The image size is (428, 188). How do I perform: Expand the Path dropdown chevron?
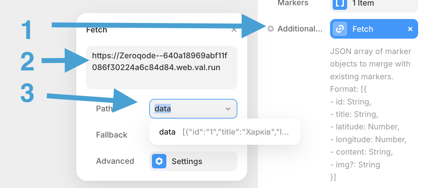point(228,109)
